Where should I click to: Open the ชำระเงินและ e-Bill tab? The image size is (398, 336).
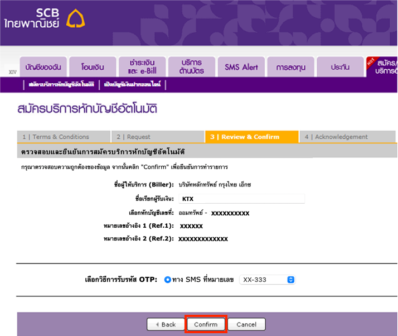pos(142,67)
